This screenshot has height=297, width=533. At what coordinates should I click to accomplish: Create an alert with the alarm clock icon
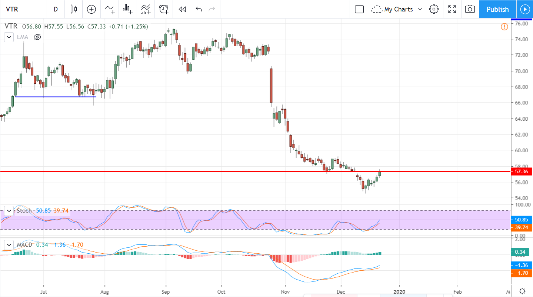(x=164, y=9)
